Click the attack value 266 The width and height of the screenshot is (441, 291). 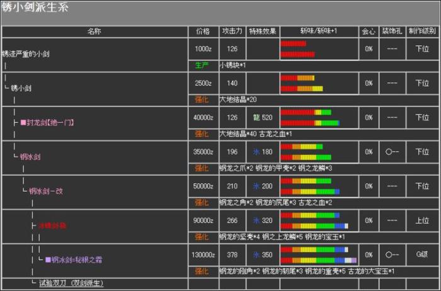click(232, 220)
